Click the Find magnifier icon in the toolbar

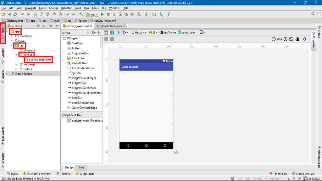pyautogui.click(x=55, y=14)
